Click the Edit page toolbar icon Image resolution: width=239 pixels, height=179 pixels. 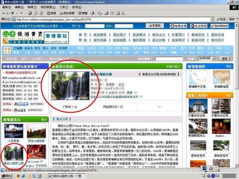point(112,13)
